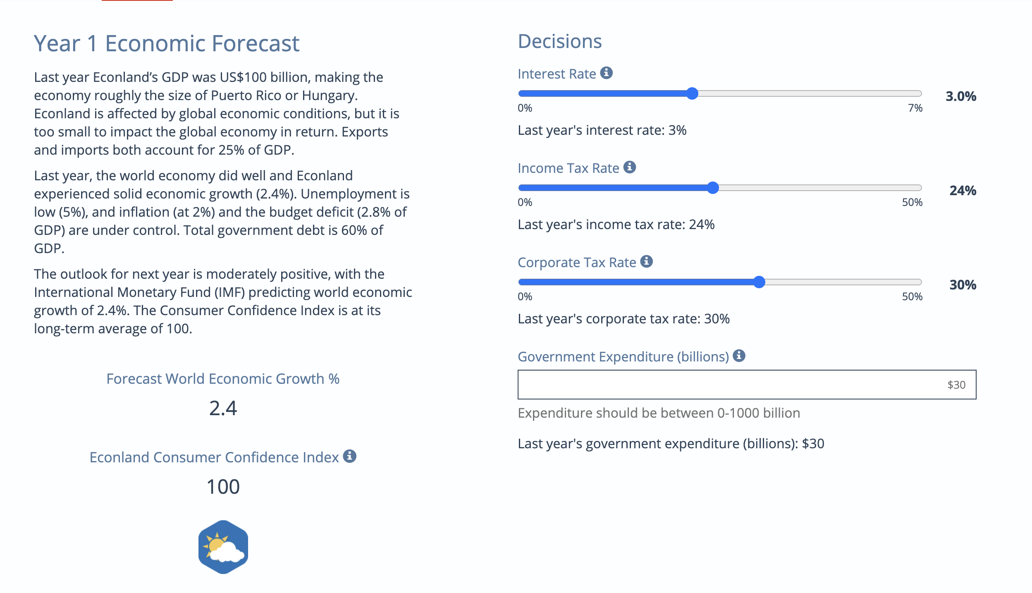Viewport: 1032px width, 593px height.
Task: Open the Corporate Tax Rate info tooltip
Action: (647, 261)
